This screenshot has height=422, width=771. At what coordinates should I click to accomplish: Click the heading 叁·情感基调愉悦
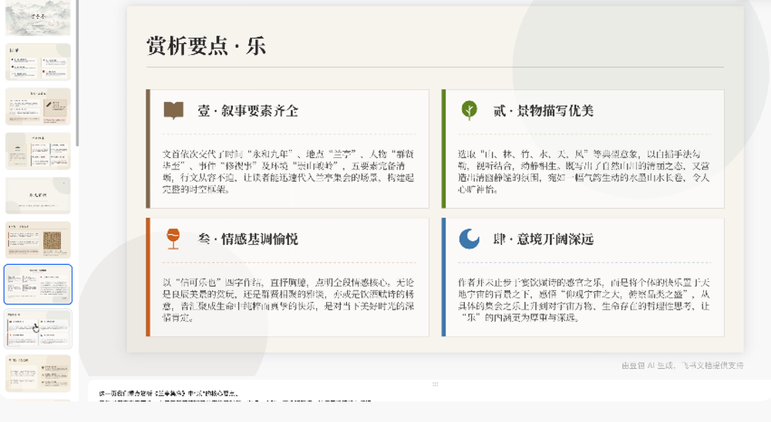247,239
